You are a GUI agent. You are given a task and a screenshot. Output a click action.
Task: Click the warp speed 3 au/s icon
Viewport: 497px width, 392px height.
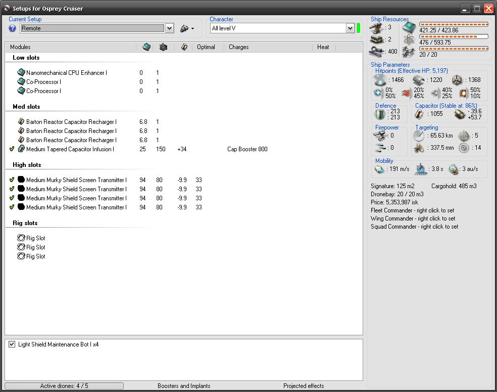pos(454,169)
